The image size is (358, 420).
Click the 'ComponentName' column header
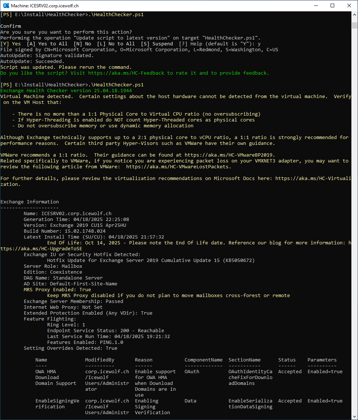pyautogui.click(x=203, y=360)
